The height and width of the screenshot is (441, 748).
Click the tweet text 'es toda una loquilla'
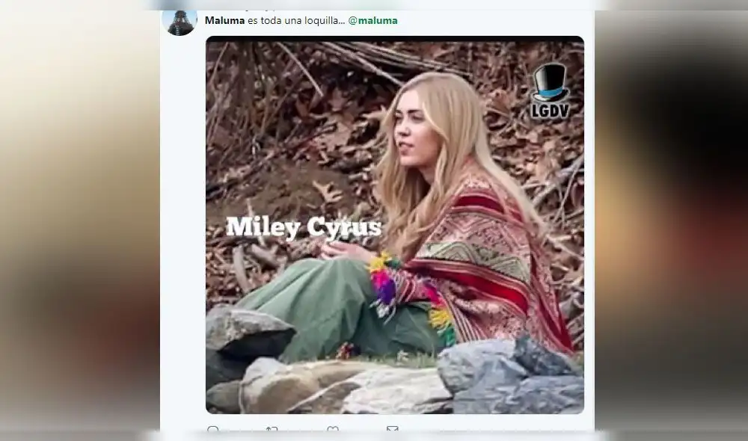click(x=295, y=20)
